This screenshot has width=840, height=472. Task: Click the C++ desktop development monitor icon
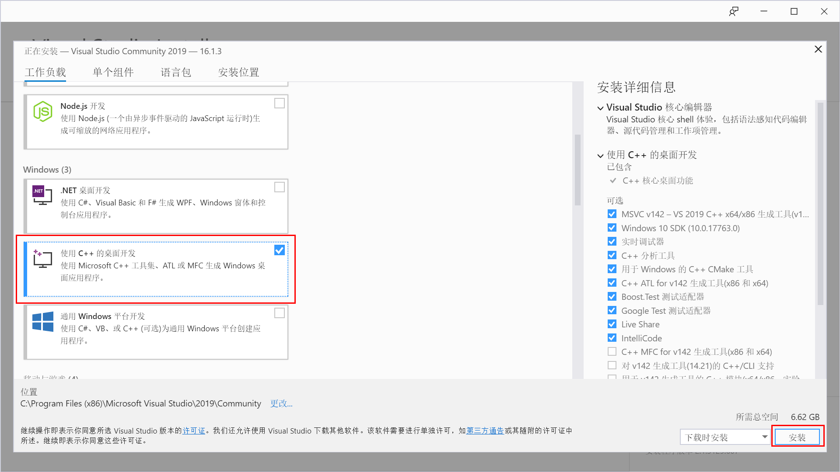42,259
